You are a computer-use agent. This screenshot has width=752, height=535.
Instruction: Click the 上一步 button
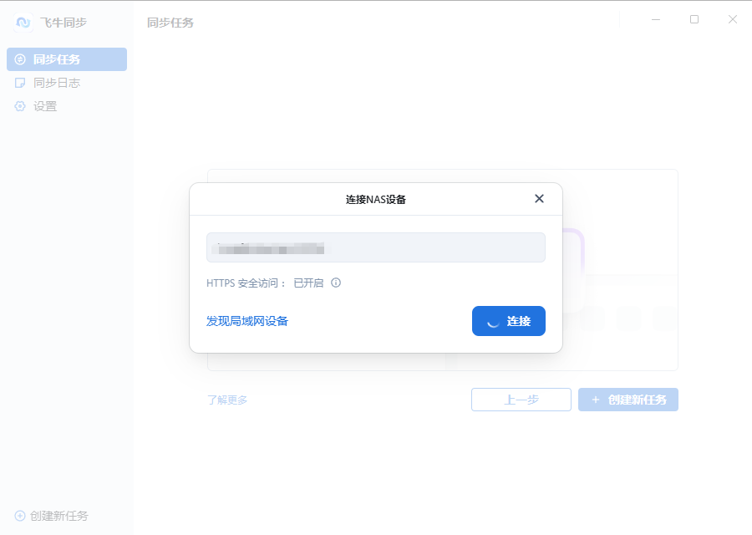coord(521,400)
